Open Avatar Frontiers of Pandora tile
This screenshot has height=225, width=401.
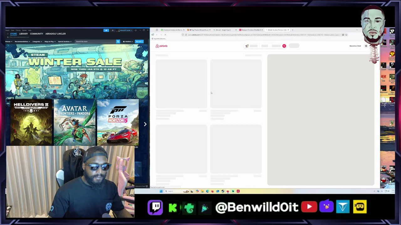75,122
